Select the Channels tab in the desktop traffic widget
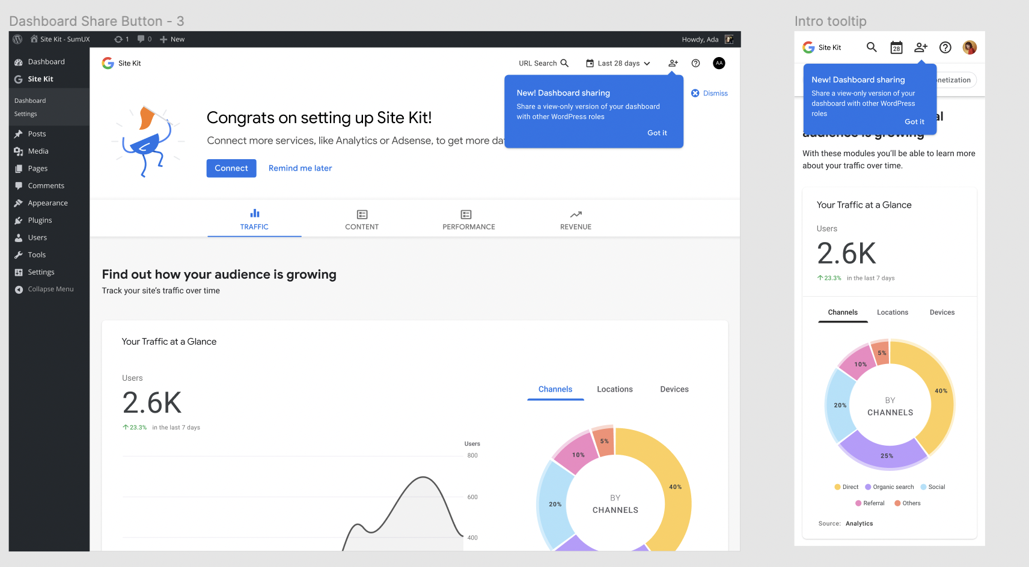 tap(555, 389)
